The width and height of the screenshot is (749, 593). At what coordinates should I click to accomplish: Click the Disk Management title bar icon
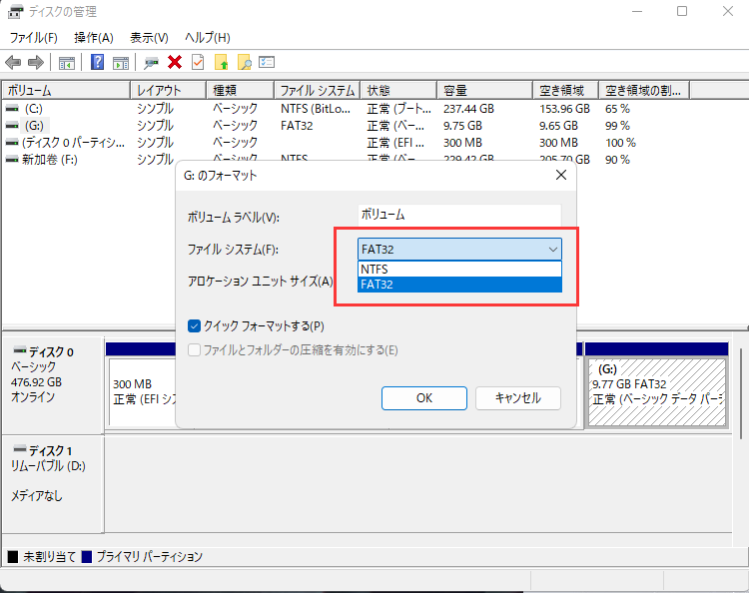(x=15, y=11)
